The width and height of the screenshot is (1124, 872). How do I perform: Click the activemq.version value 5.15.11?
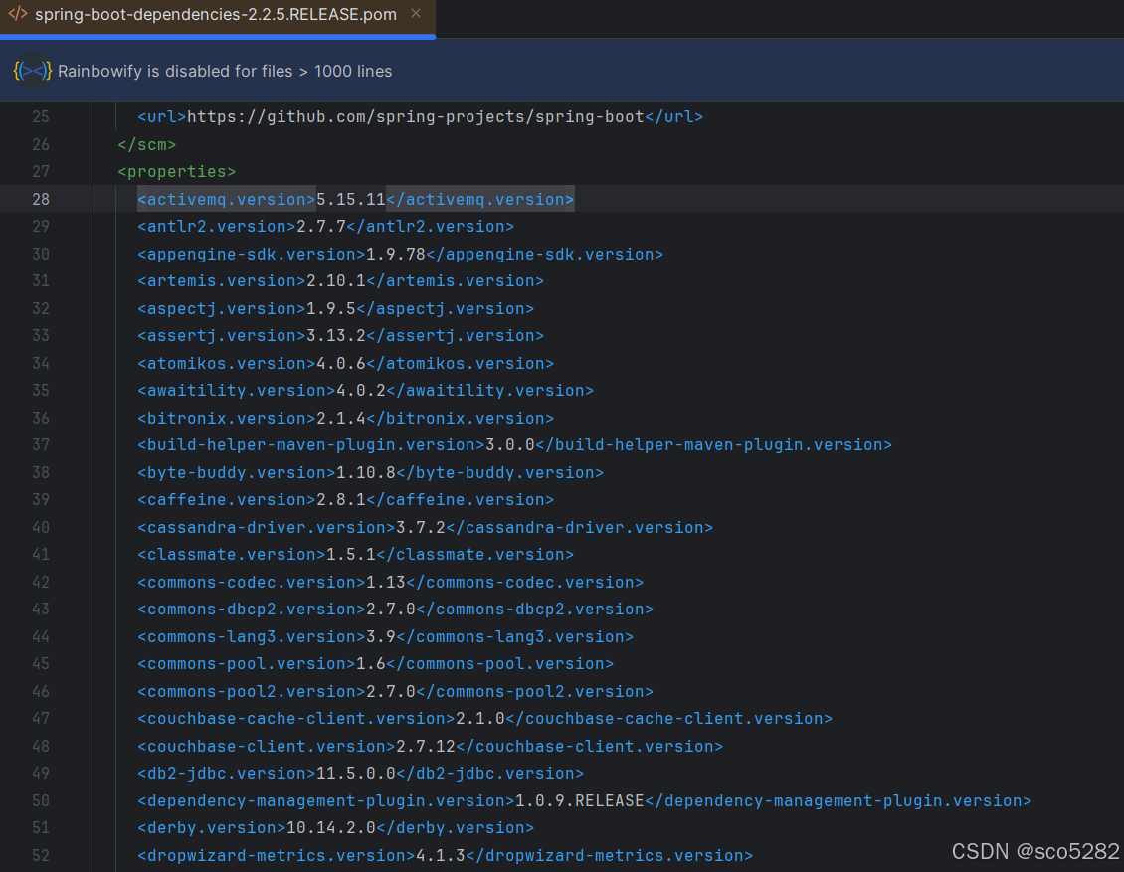(x=351, y=199)
